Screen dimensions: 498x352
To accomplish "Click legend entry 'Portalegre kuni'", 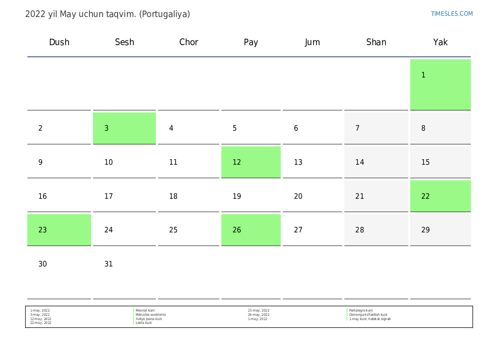I will pyautogui.click(x=361, y=310).
